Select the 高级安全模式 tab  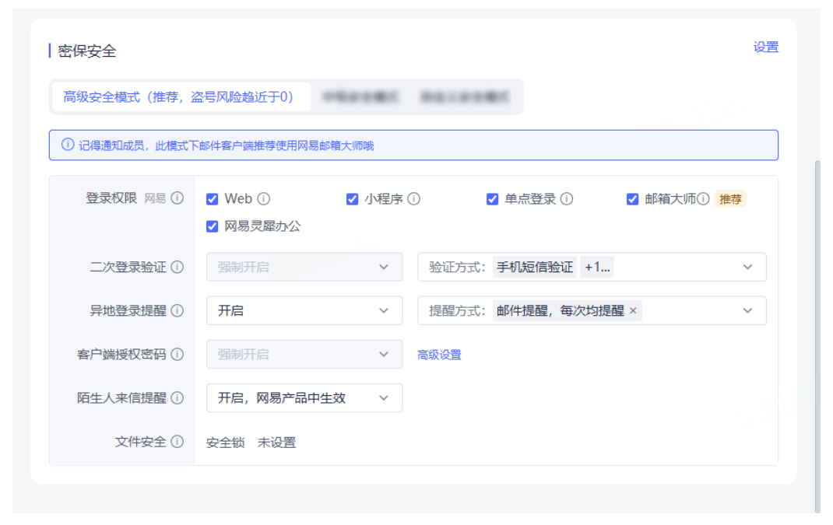tap(181, 96)
